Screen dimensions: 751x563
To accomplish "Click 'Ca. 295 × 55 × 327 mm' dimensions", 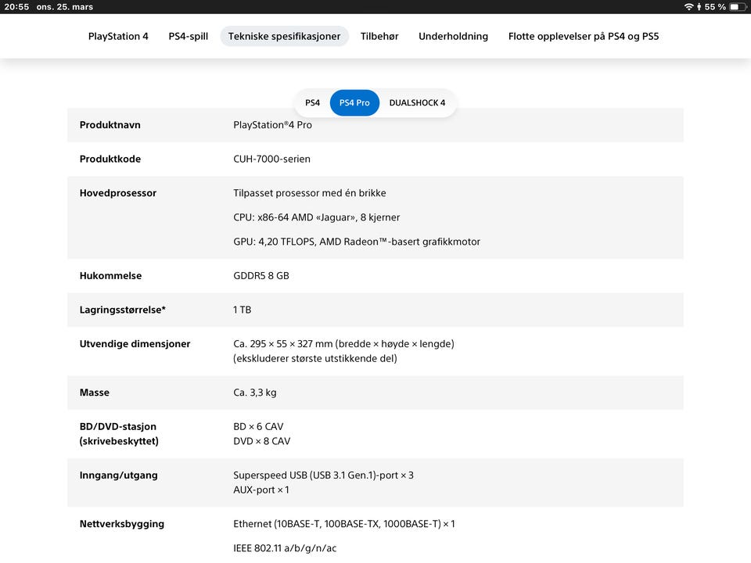I will [344, 344].
